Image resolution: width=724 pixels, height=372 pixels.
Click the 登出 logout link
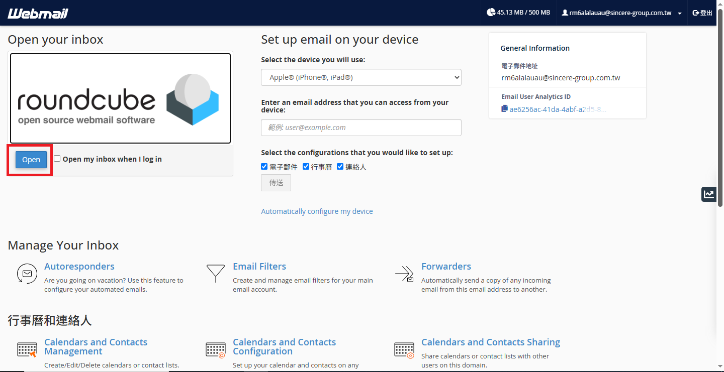pos(703,13)
